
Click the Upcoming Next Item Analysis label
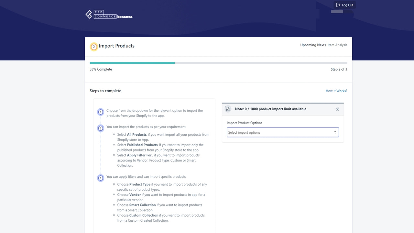pos(324,45)
